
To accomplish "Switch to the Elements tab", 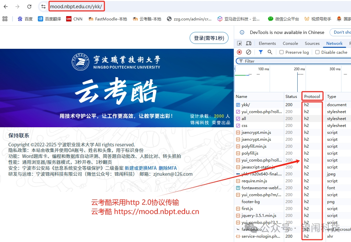I will (x=267, y=43).
